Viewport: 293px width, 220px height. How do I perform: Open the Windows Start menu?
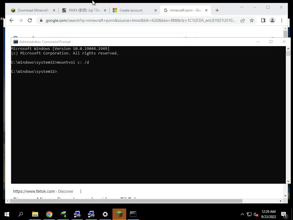7,214
